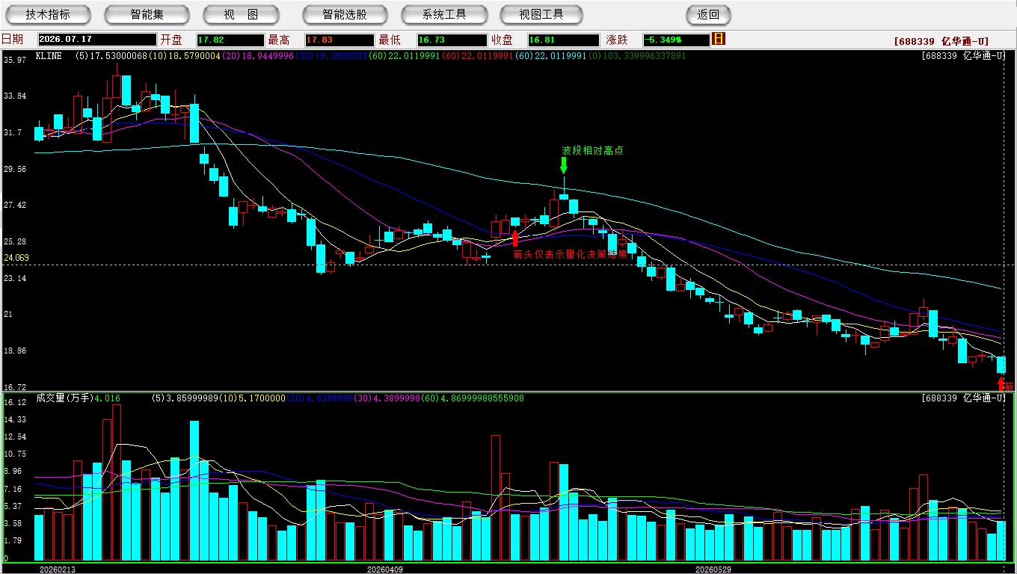The width and height of the screenshot is (1017, 574).
Task: Click the KLINE indicator label
Action: (x=49, y=56)
